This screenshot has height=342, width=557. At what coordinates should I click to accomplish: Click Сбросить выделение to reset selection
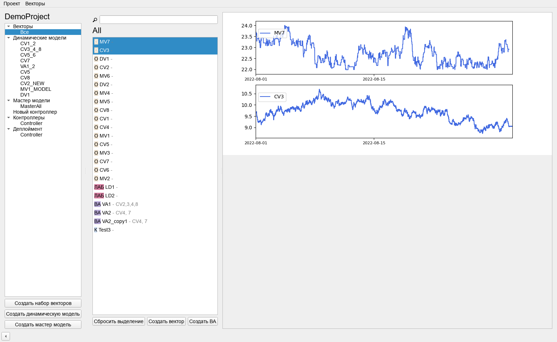click(x=119, y=321)
